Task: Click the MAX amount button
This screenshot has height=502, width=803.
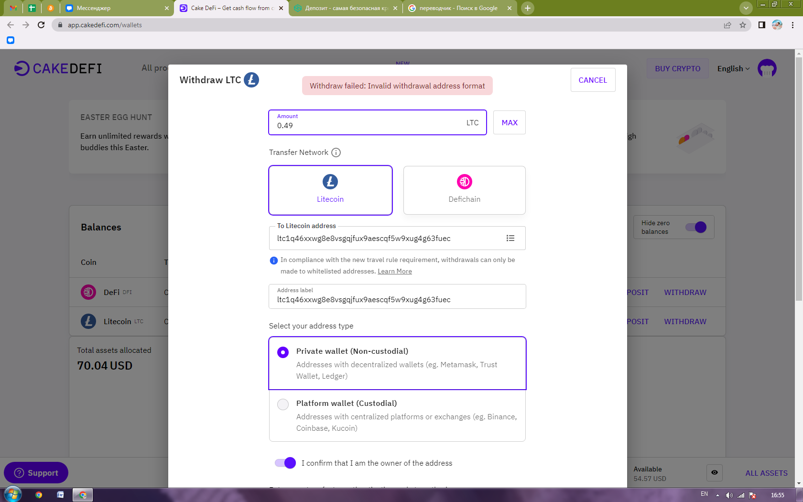Action: tap(510, 122)
